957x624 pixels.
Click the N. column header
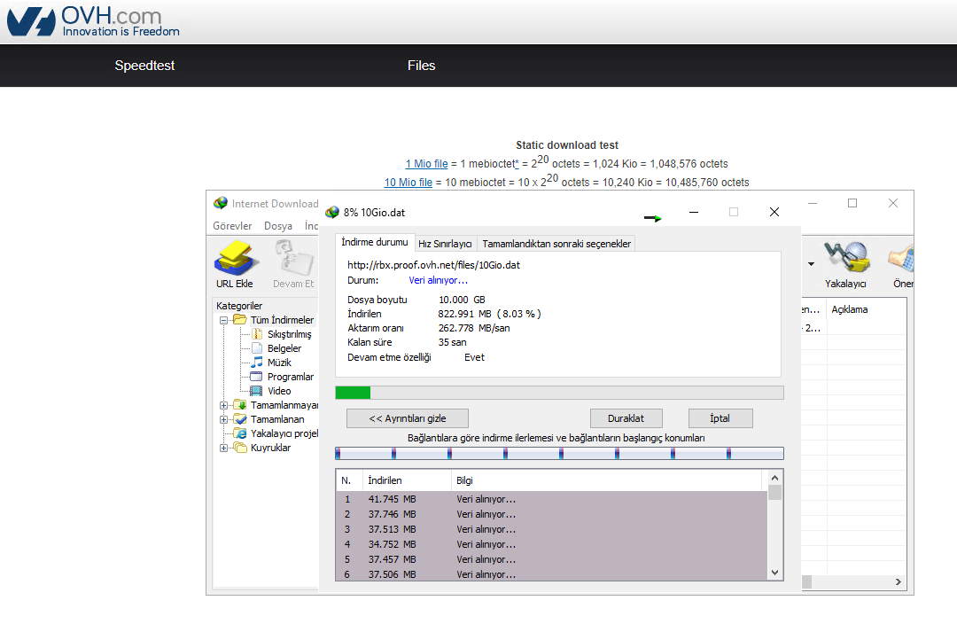[350, 480]
